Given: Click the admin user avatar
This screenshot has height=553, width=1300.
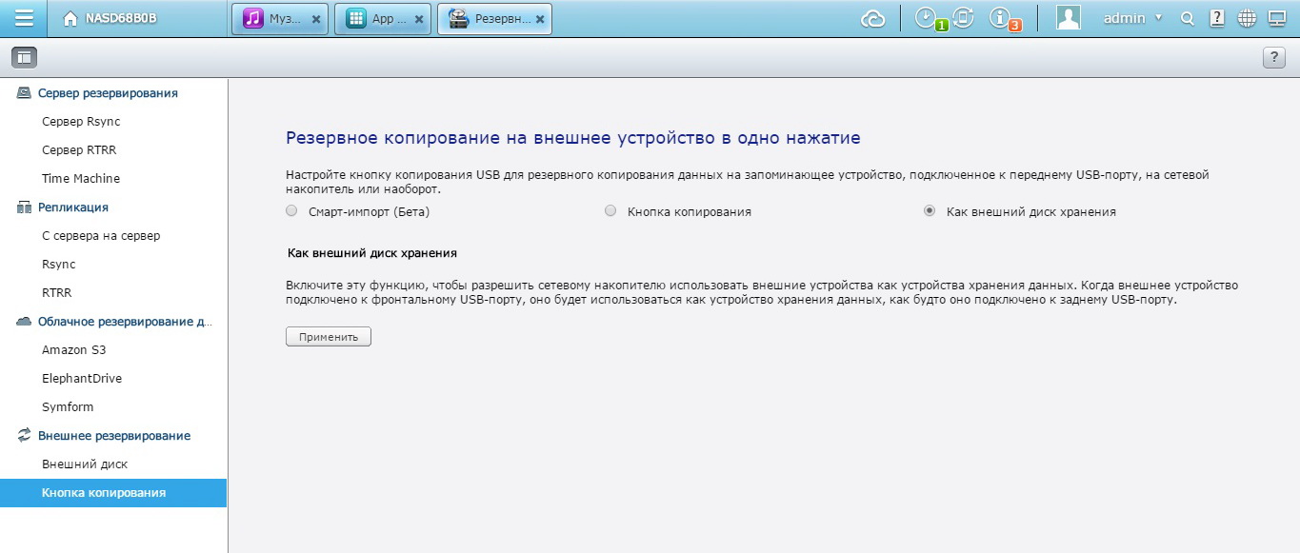Looking at the screenshot, I should [x=1069, y=18].
